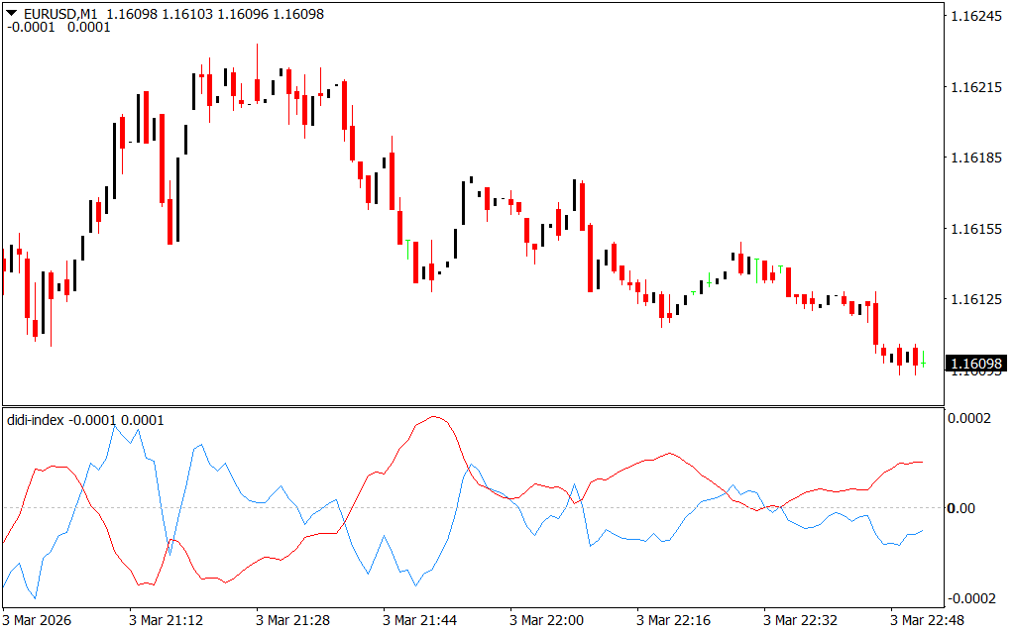The width and height of the screenshot is (1015, 634).
Task: Click the 1.16215 price scale label
Action: [976, 87]
